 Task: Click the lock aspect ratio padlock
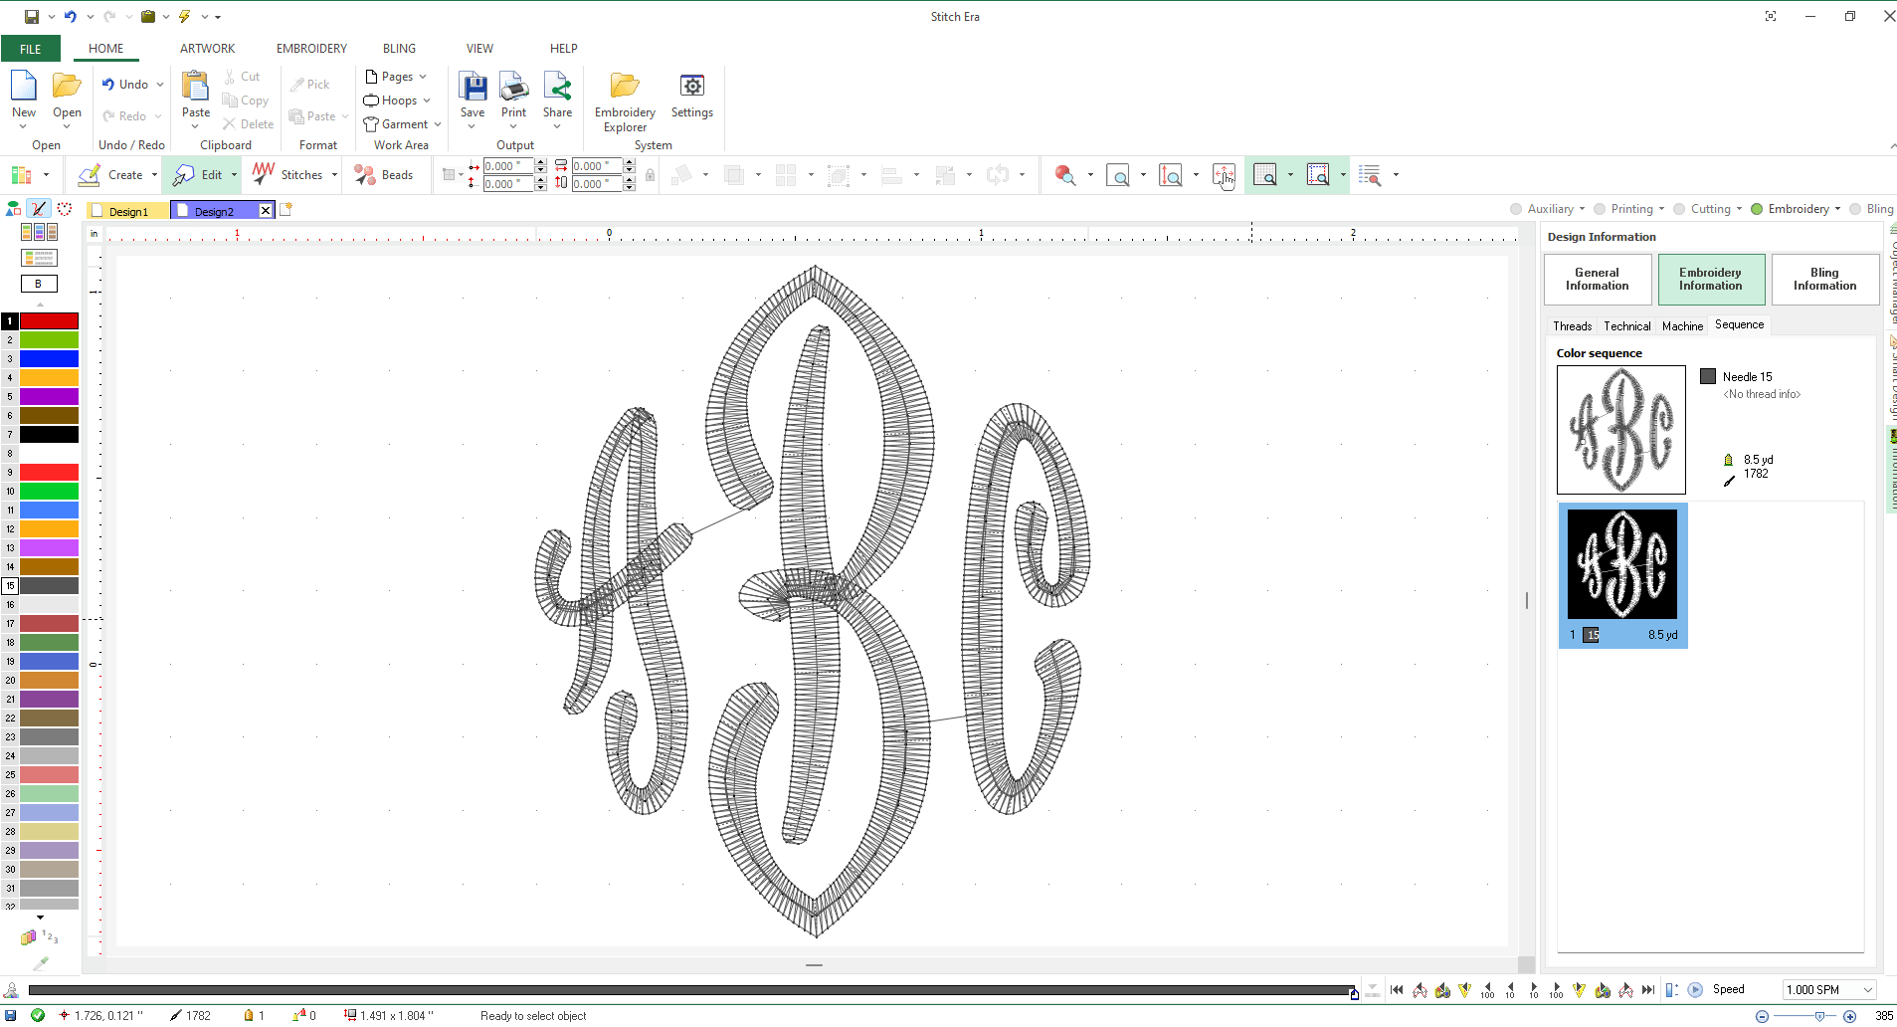click(x=649, y=175)
